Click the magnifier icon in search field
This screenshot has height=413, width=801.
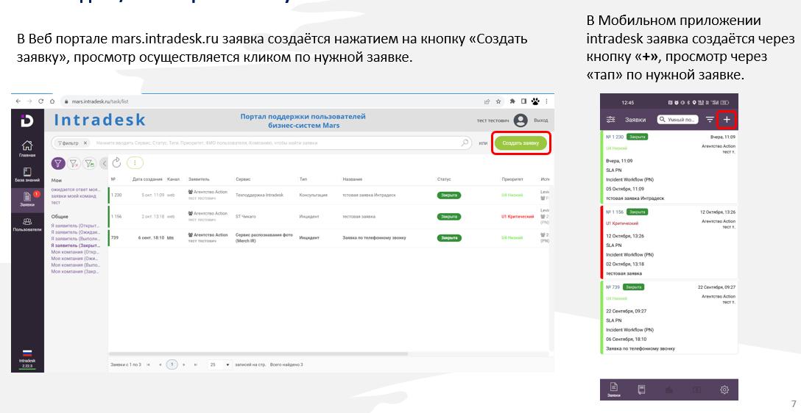tap(465, 143)
